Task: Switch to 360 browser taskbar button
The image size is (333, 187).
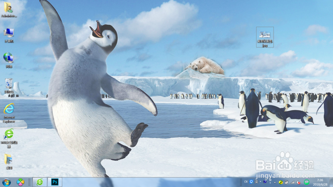Action: pos(40,182)
